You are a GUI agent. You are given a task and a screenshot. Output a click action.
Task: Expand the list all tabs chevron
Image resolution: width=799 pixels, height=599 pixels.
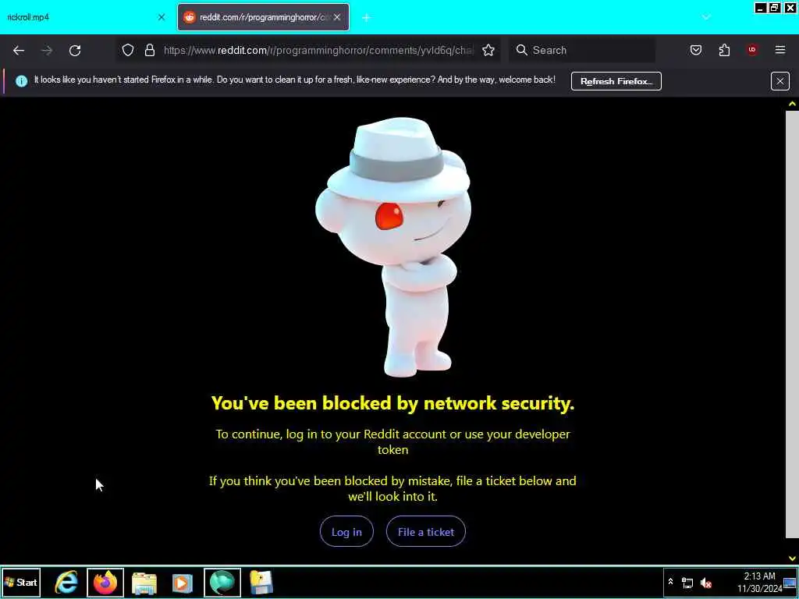pyautogui.click(x=706, y=17)
